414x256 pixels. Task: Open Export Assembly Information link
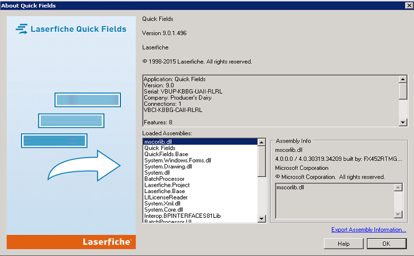pyautogui.click(x=369, y=230)
